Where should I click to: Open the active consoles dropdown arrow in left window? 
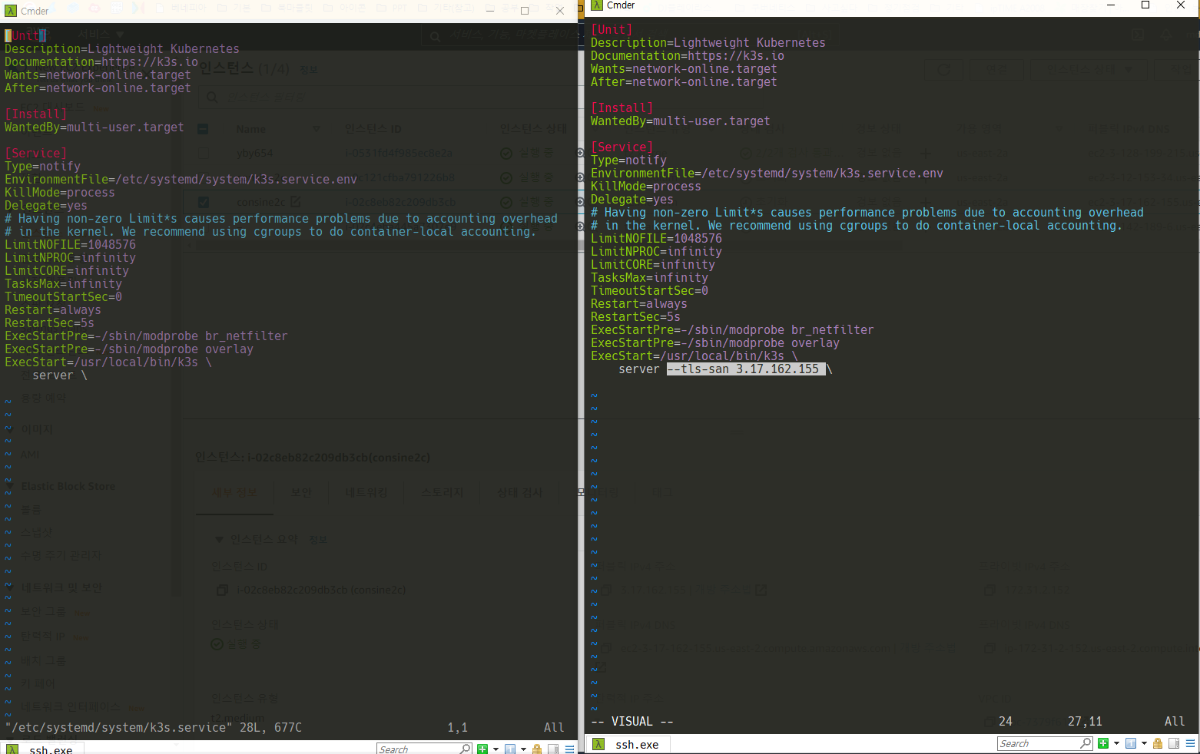click(x=523, y=749)
